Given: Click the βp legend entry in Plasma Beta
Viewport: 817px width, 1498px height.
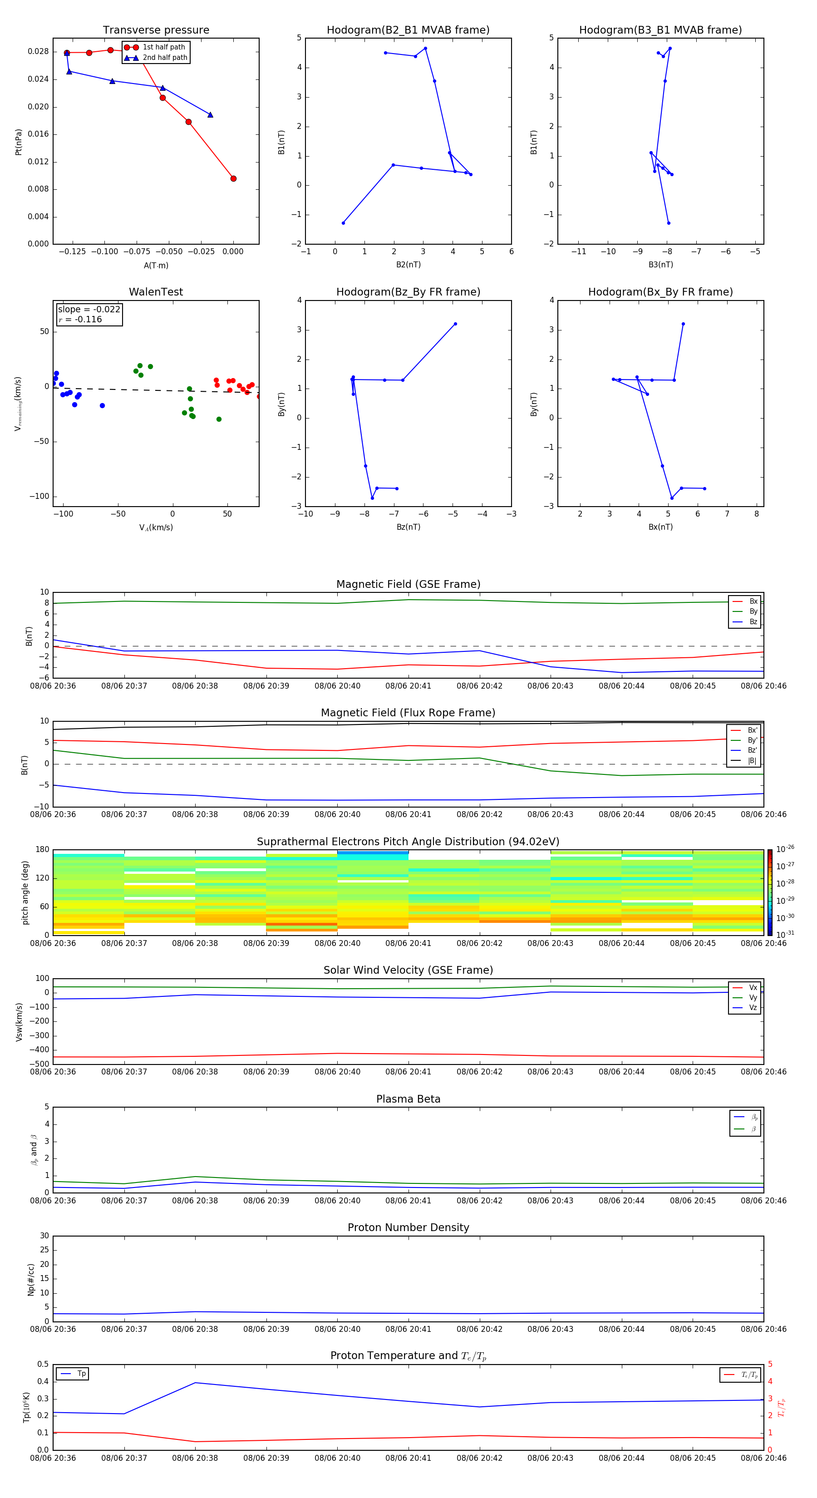Looking at the screenshot, I should 745,1117.
